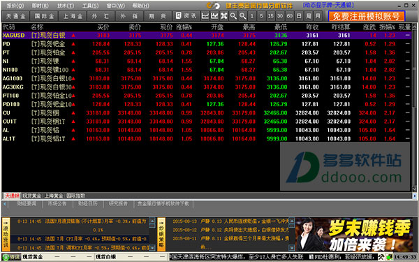This screenshot has height=262, width=419.
Task: Select the weekly (周) period icon
Action: point(308,16)
